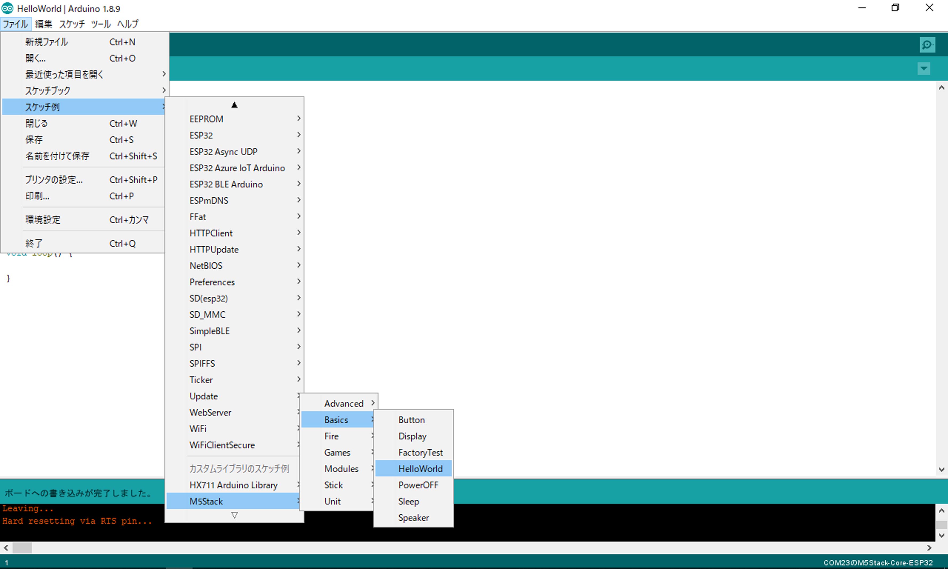
Task: Select 環境設定 from the file menu
Action: click(x=43, y=220)
